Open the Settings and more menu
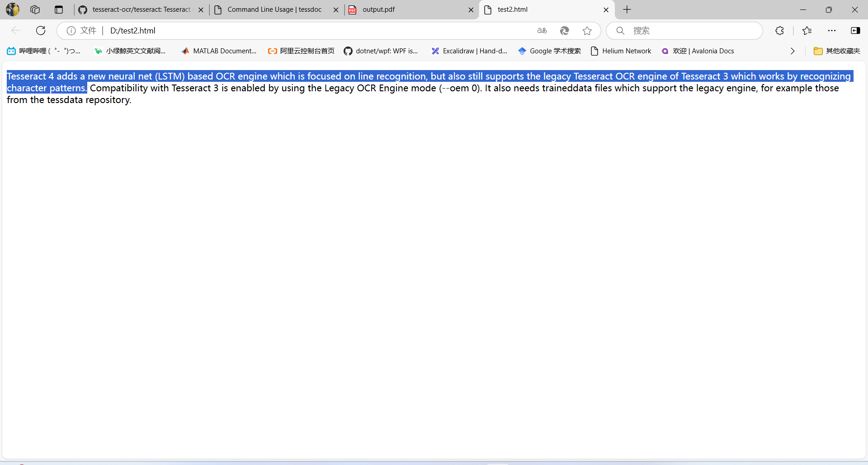This screenshot has width=868, height=465. (832, 30)
